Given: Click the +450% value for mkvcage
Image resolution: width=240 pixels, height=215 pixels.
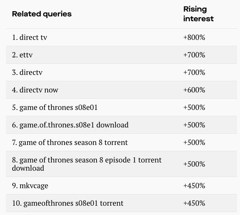Looking at the screenshot, I should coord(194,186).
